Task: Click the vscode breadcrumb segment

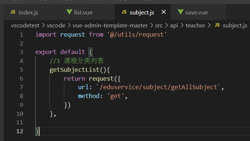Action: tap(56, 26)
